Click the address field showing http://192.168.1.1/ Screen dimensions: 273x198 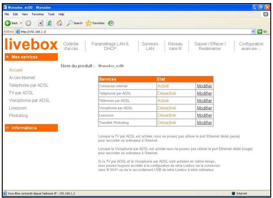[133, 32]
